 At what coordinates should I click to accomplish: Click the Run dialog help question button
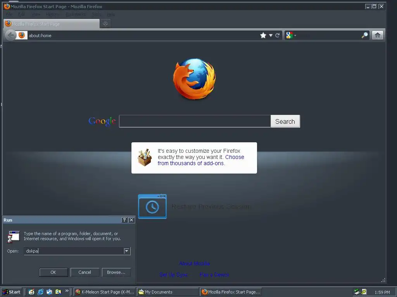pyautogui.click(x=124, y=220)
